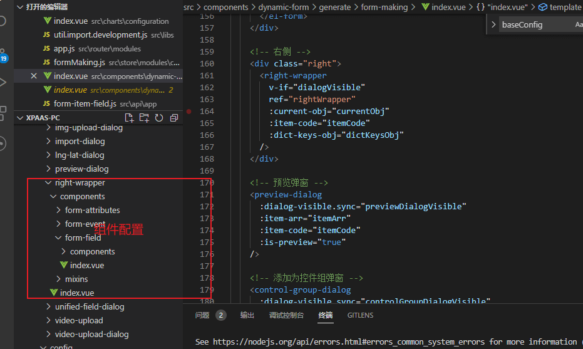Expand the mixins folder
This screenshot has width=583, height=349.
(58, 279)
